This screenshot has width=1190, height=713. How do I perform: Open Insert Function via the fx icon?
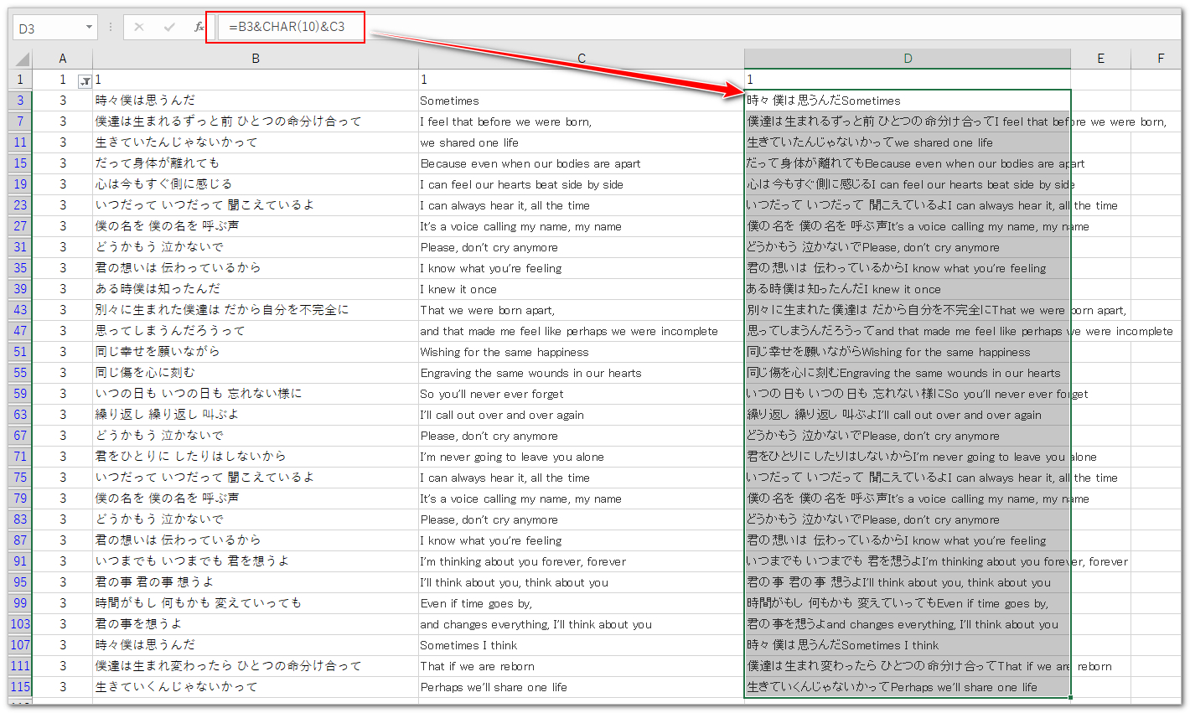(199, 27)
